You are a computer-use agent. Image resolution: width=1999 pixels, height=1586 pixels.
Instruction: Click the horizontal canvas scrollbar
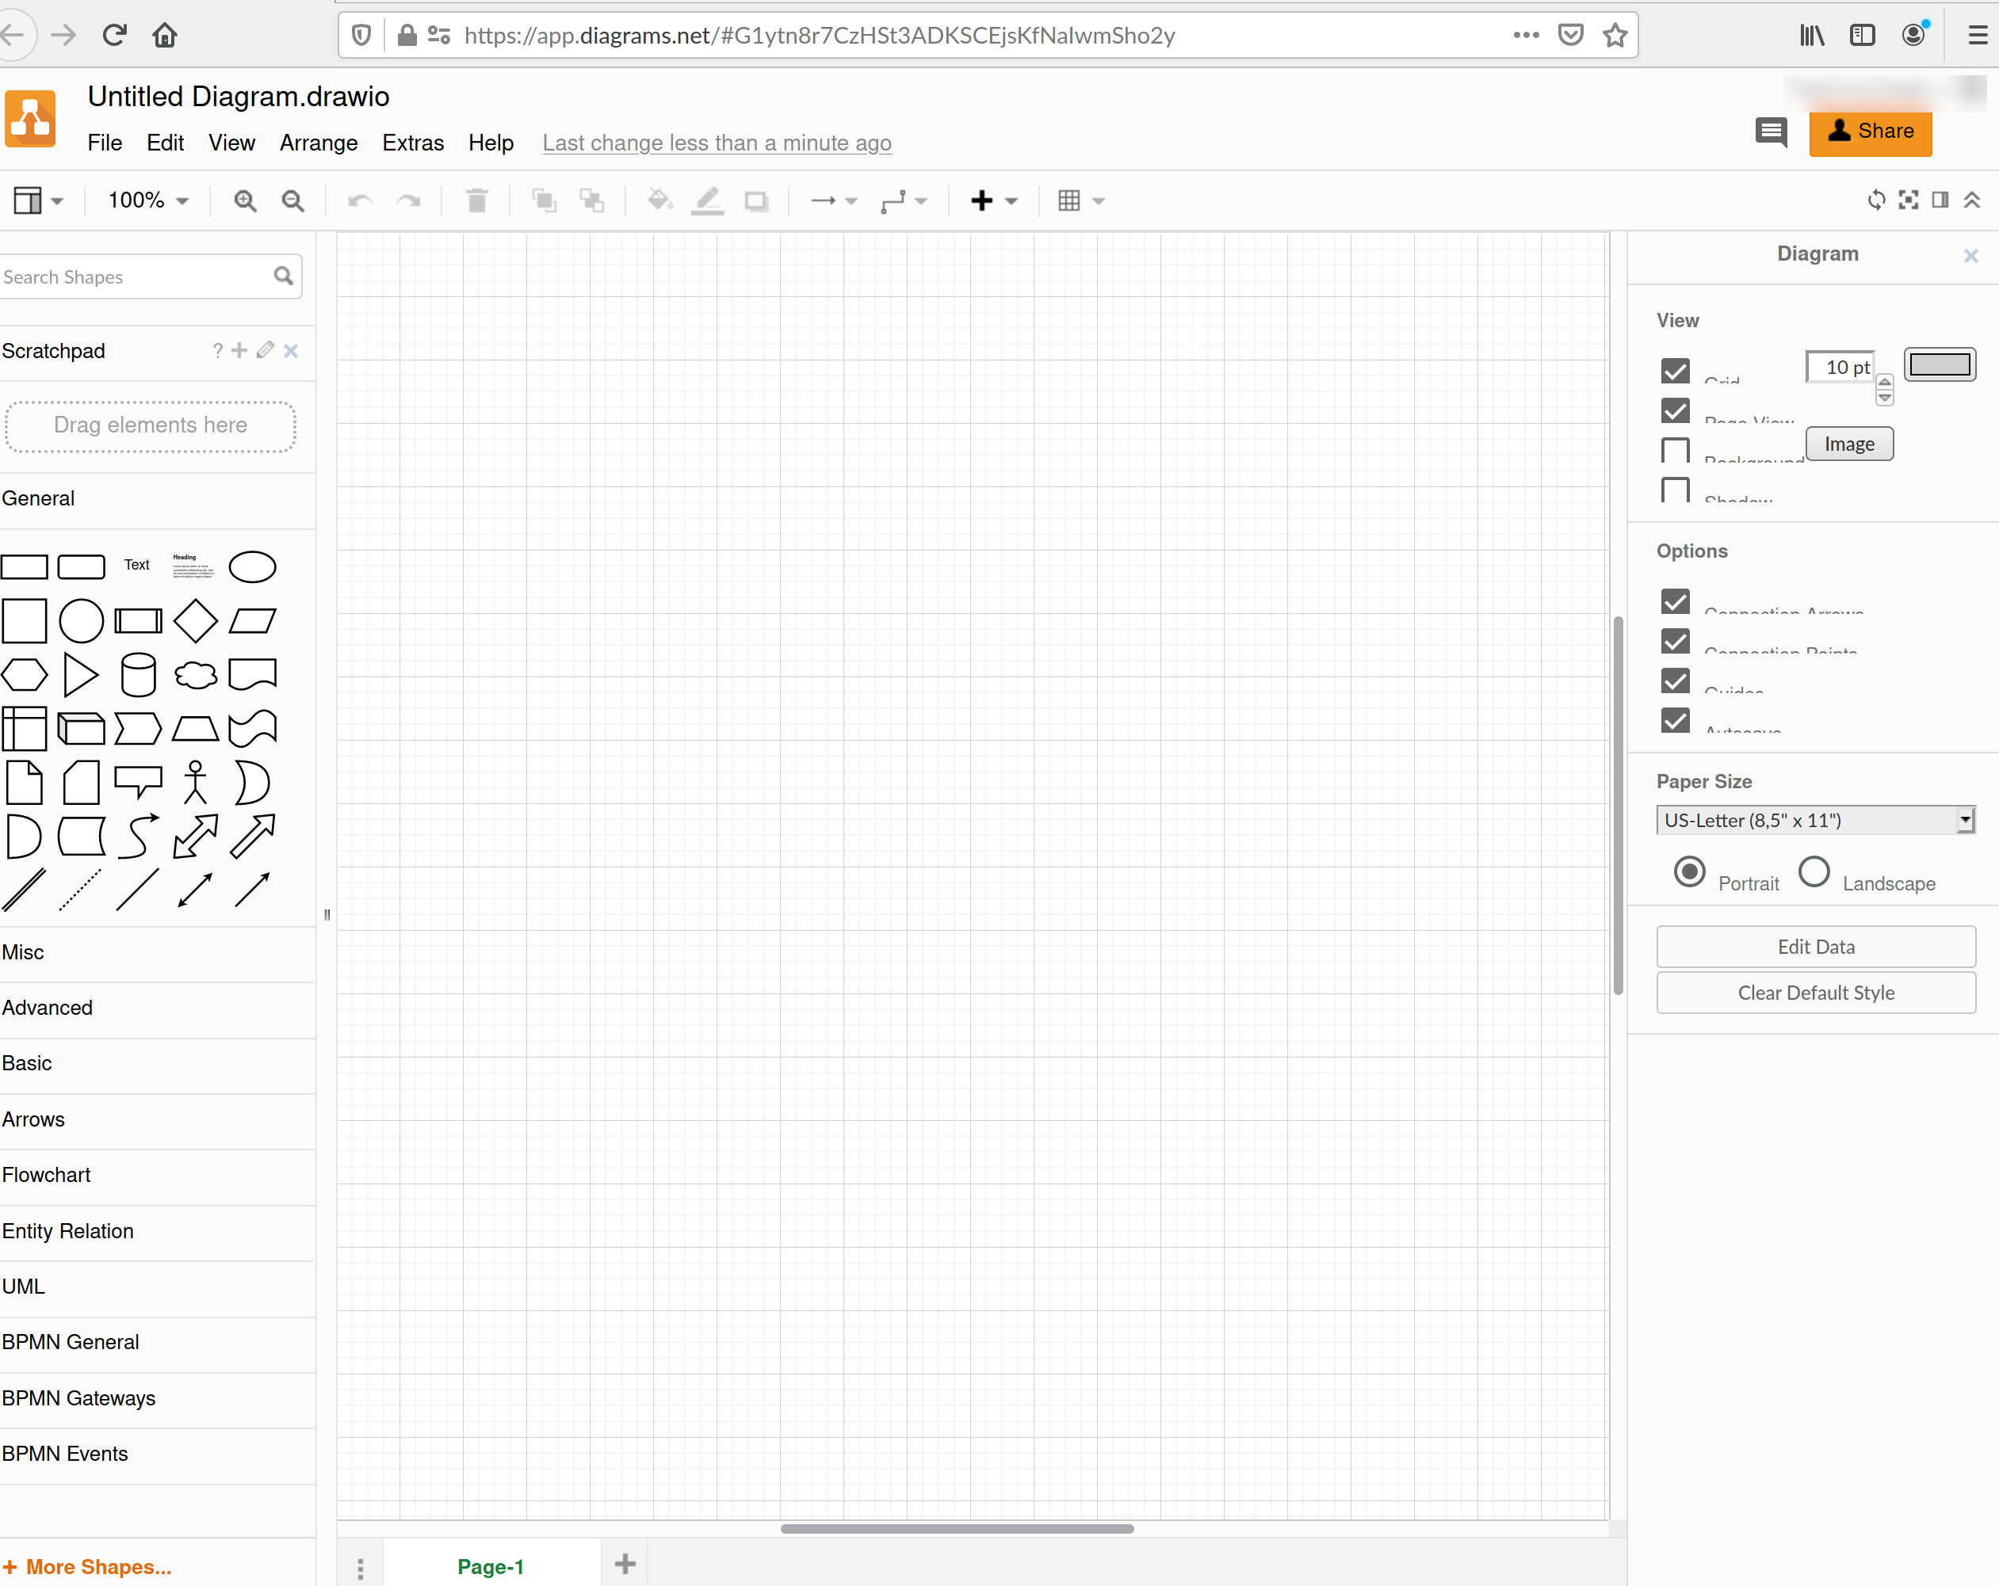tap(957, 1528)
